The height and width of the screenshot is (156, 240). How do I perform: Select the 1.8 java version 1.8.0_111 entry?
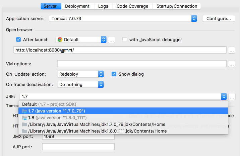123,118
